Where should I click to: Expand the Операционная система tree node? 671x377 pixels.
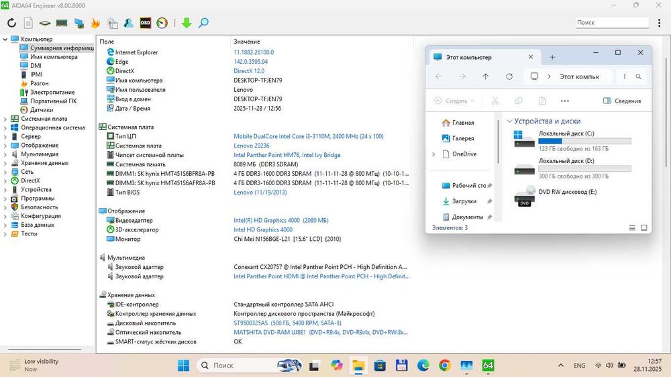(x=5, y=127)
